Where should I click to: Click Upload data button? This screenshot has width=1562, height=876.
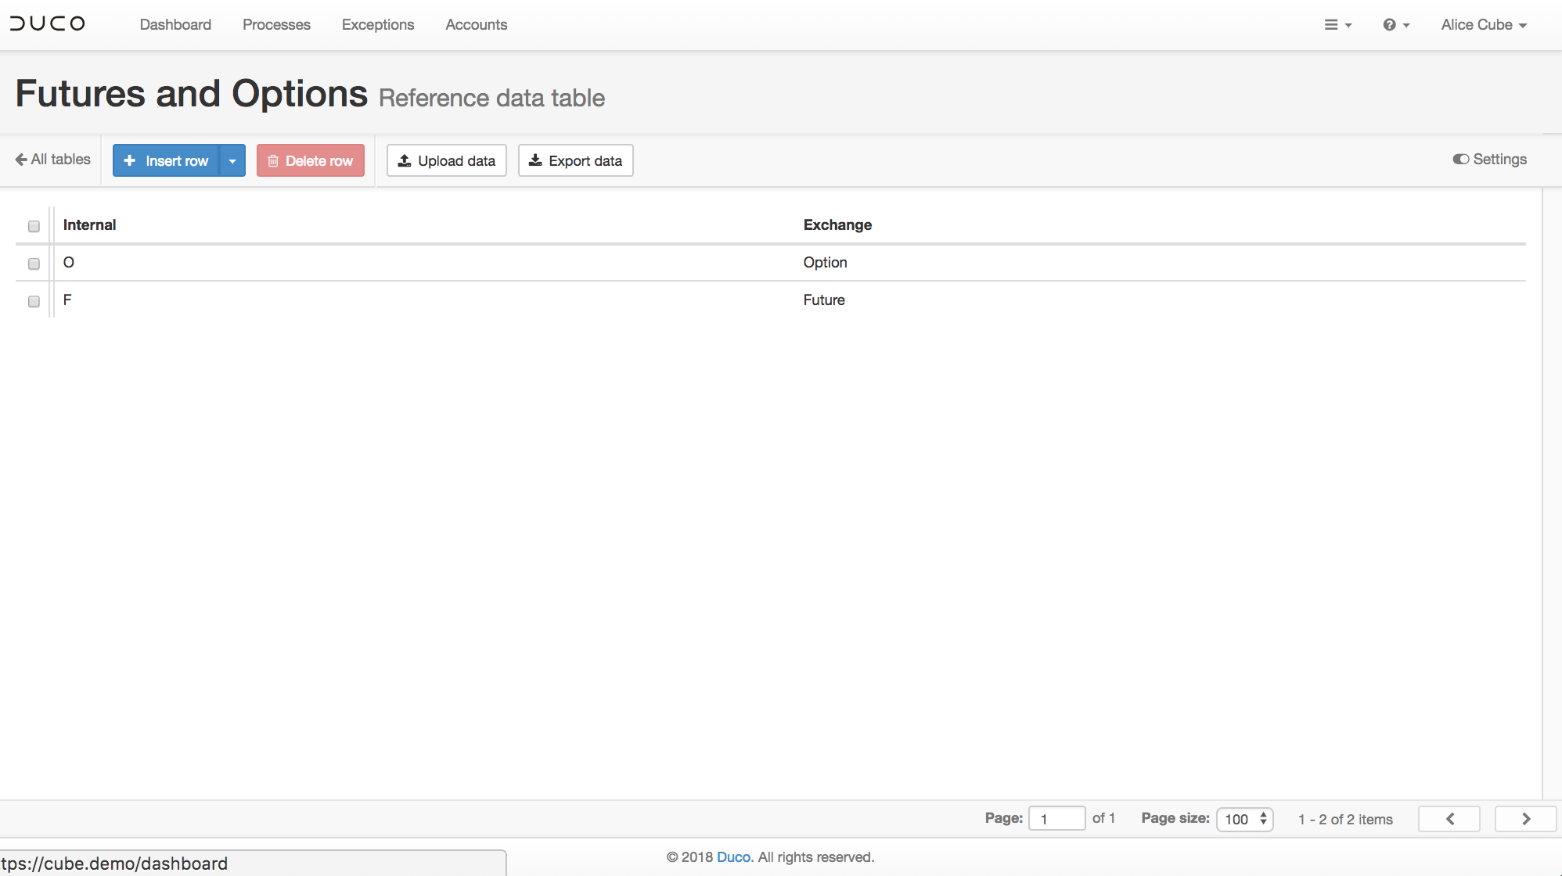click(x=447, y=160)
